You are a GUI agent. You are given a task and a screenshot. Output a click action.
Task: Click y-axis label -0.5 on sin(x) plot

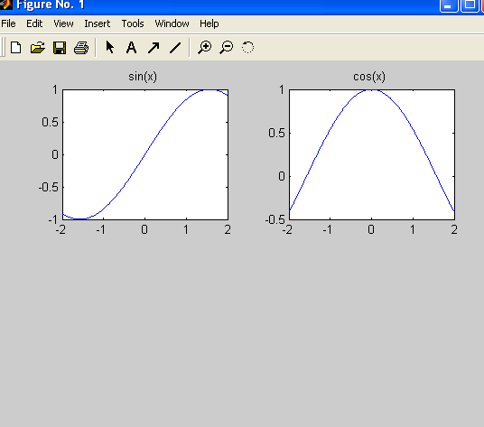(49, 187)
